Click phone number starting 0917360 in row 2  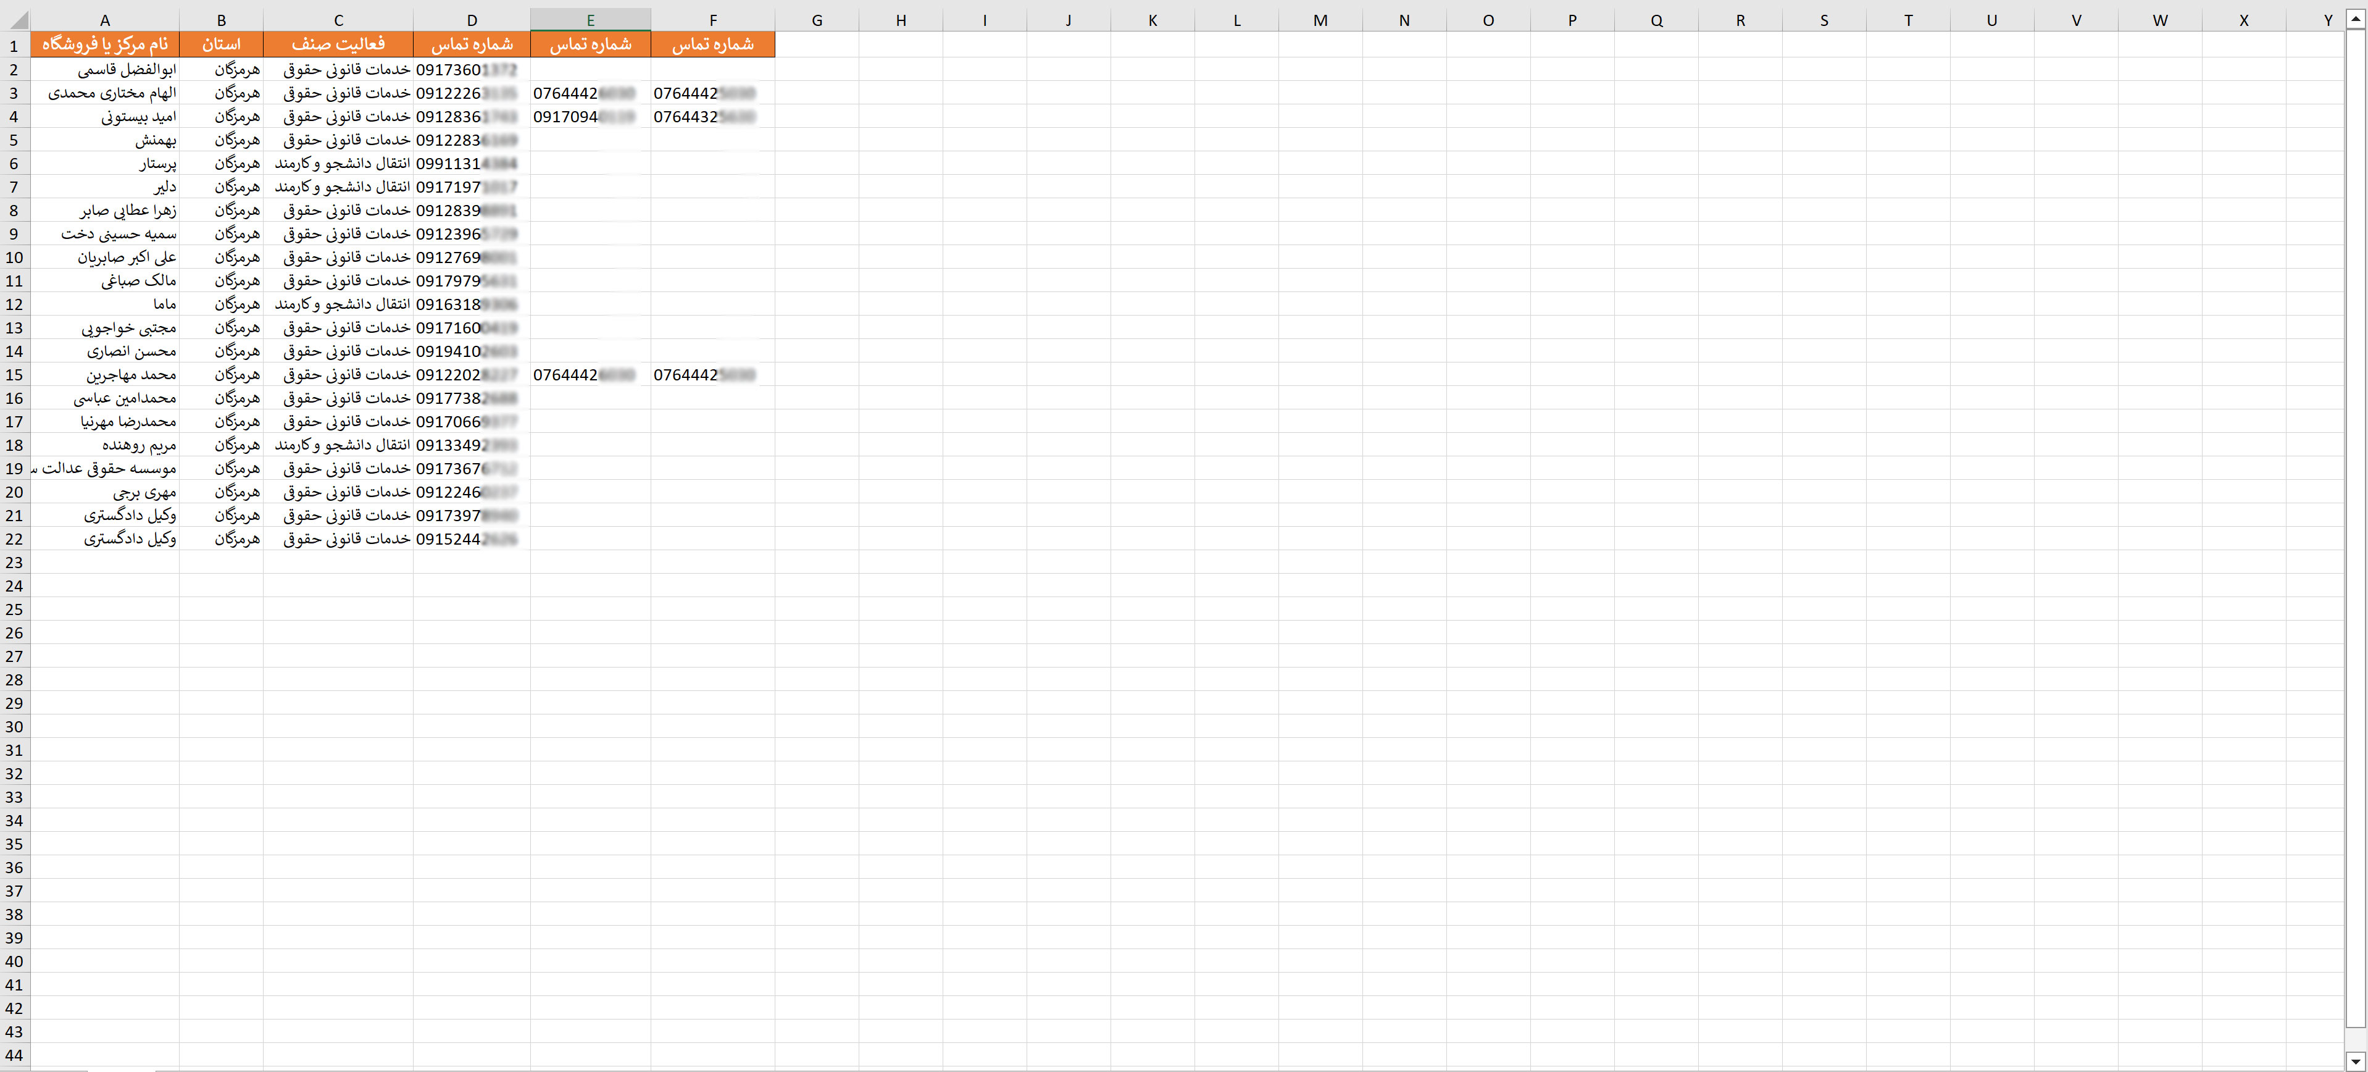(472, 70)
